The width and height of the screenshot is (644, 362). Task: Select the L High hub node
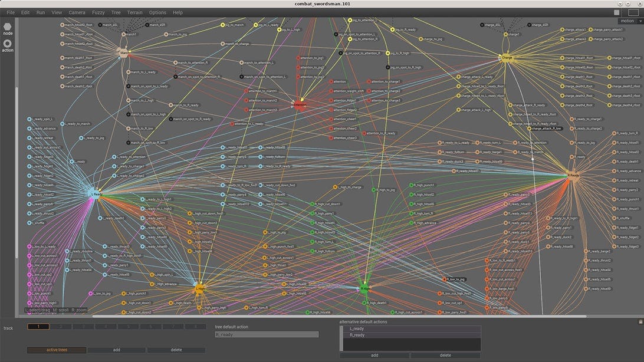coord(199,288)
